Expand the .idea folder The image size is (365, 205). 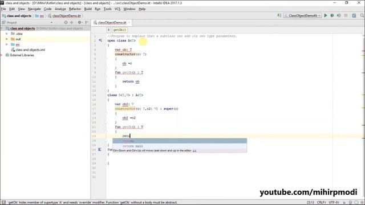point(7,34)
